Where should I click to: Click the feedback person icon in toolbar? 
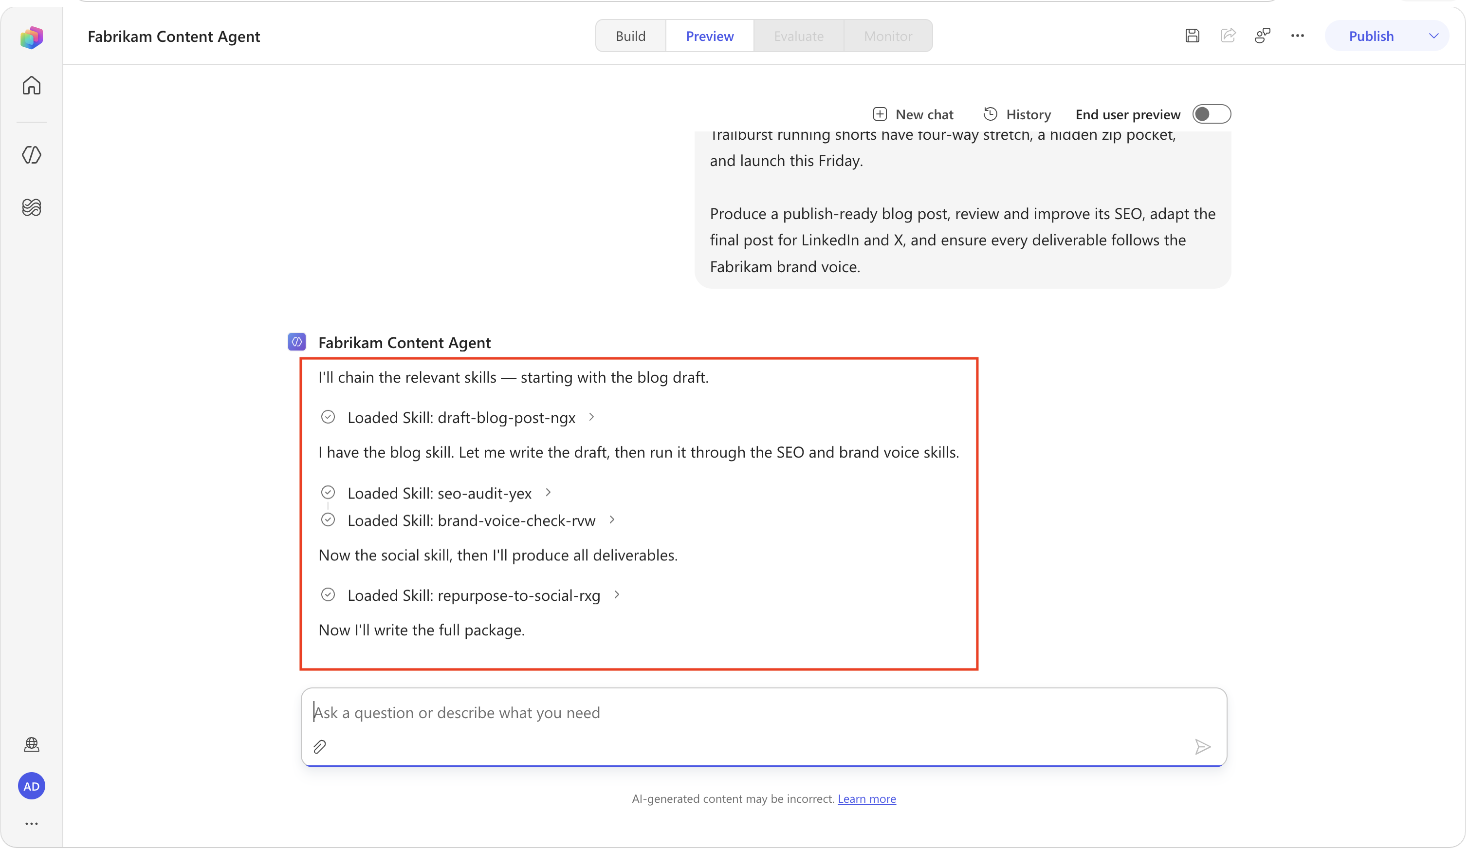point(1263,36)
